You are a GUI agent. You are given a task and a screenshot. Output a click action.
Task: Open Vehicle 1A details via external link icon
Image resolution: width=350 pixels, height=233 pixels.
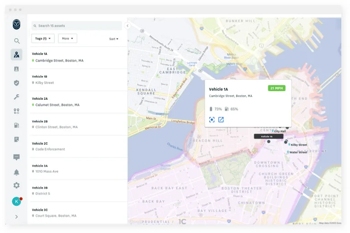221,119
